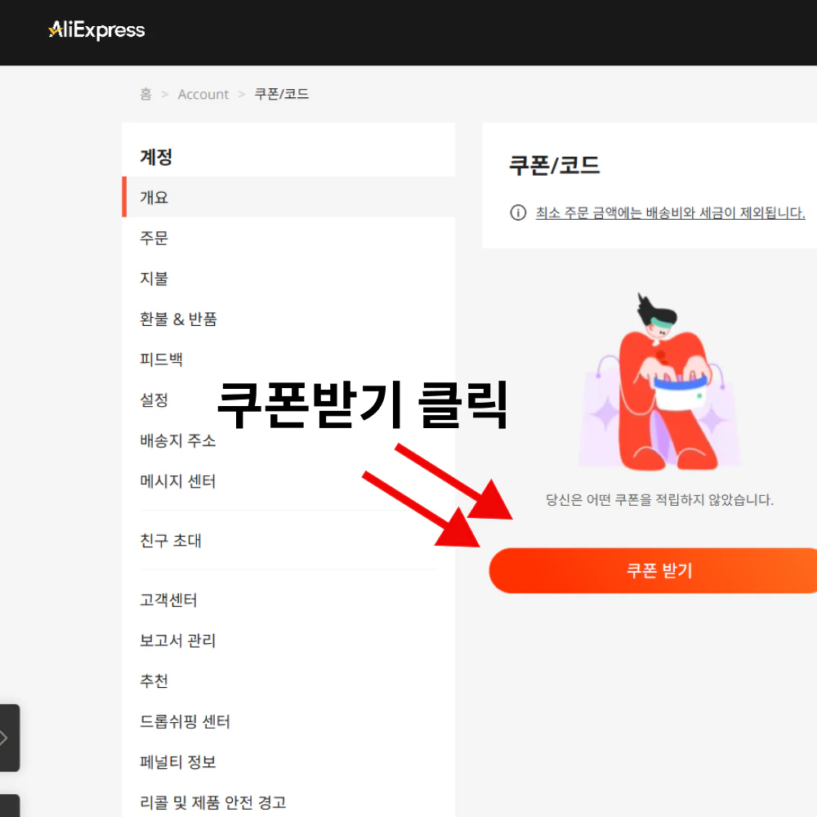Select 개요 in account menu
Screen dimensions: 817x817
[x=288, y=197]
